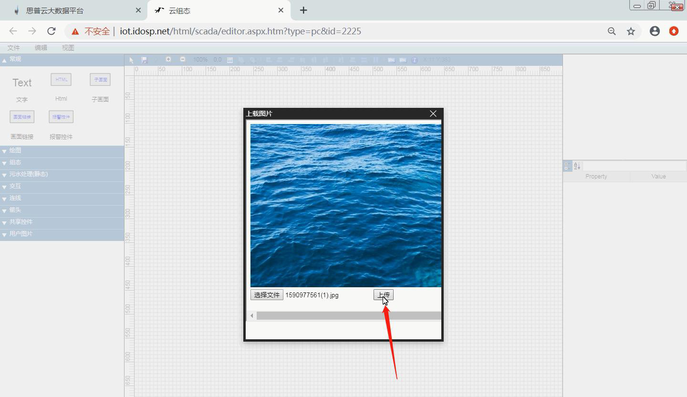The width and height of the screenshot is (687, 397).
Task: Click the 选择文件 choose file button
Action: tap(267, 295)
